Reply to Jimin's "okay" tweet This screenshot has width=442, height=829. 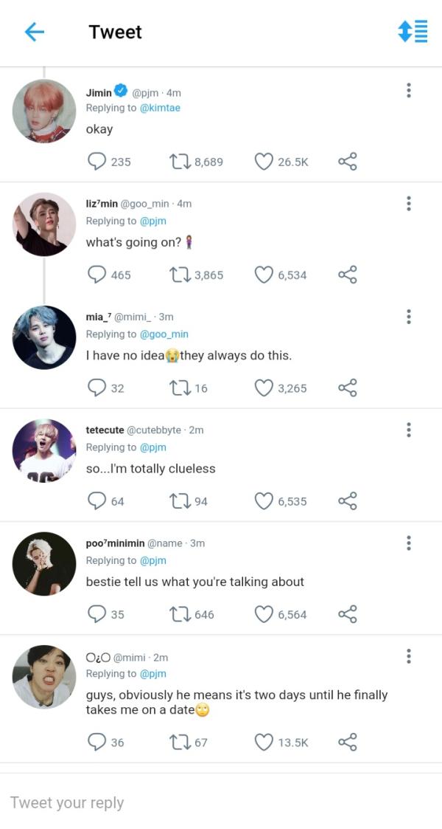point(97,162)
